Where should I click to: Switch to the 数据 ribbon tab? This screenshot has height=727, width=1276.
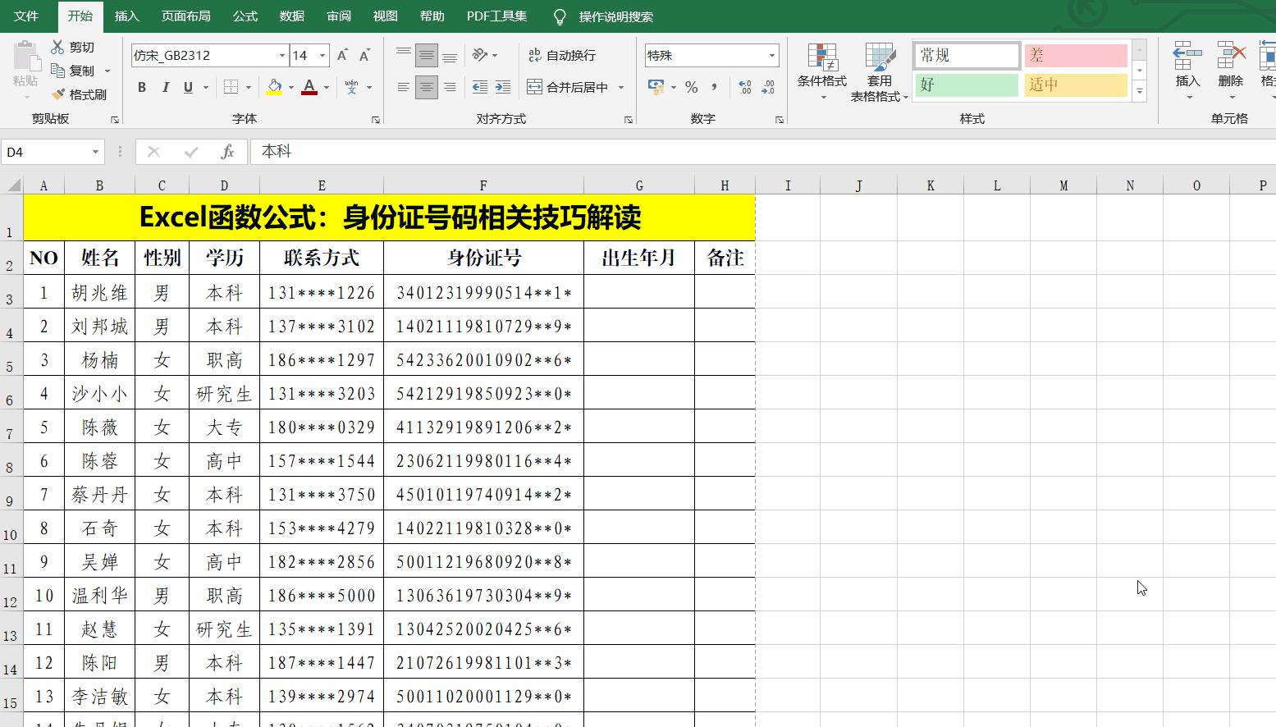[x=291, y=15]
